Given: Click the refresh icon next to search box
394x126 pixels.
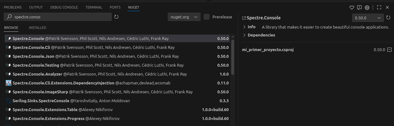Looking at the screenshot, I should click(116, 17).
